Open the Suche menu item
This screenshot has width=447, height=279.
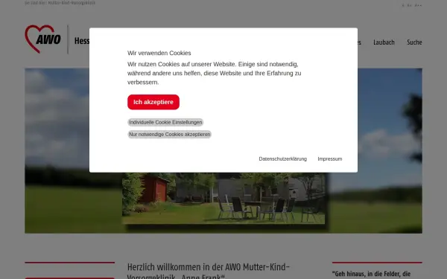tap(414, 42)
